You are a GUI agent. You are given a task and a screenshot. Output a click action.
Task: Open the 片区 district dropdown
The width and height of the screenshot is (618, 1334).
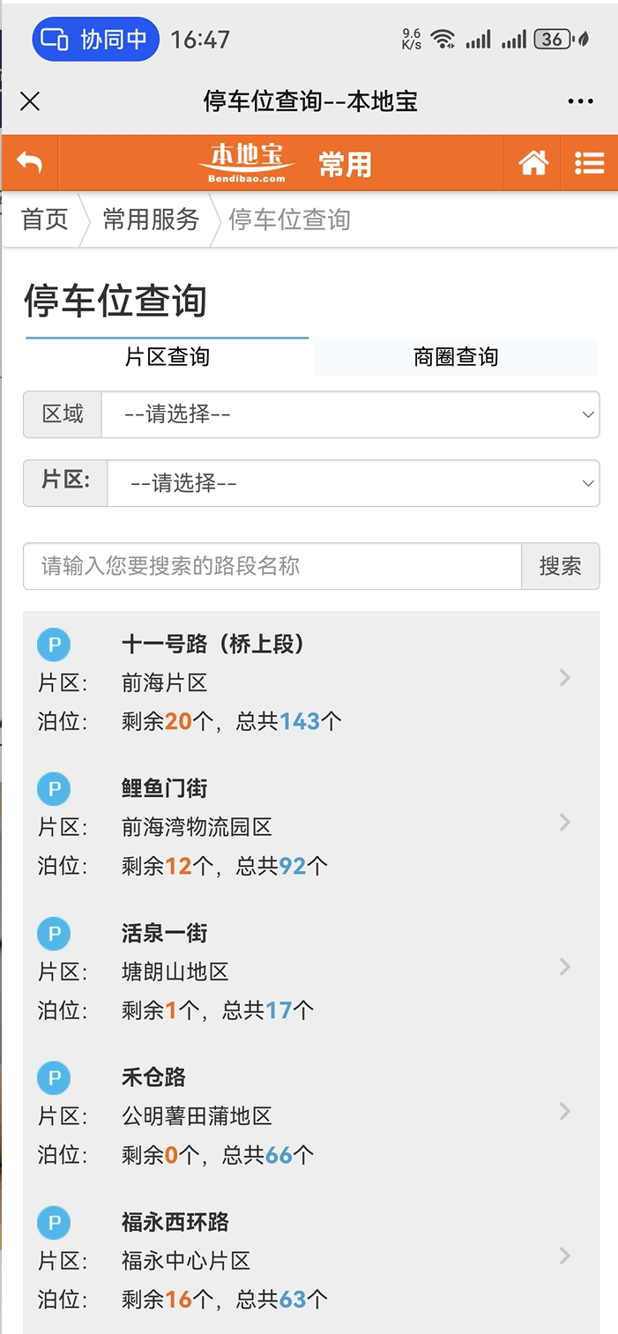pyautogui.click(x=352, y=483)
